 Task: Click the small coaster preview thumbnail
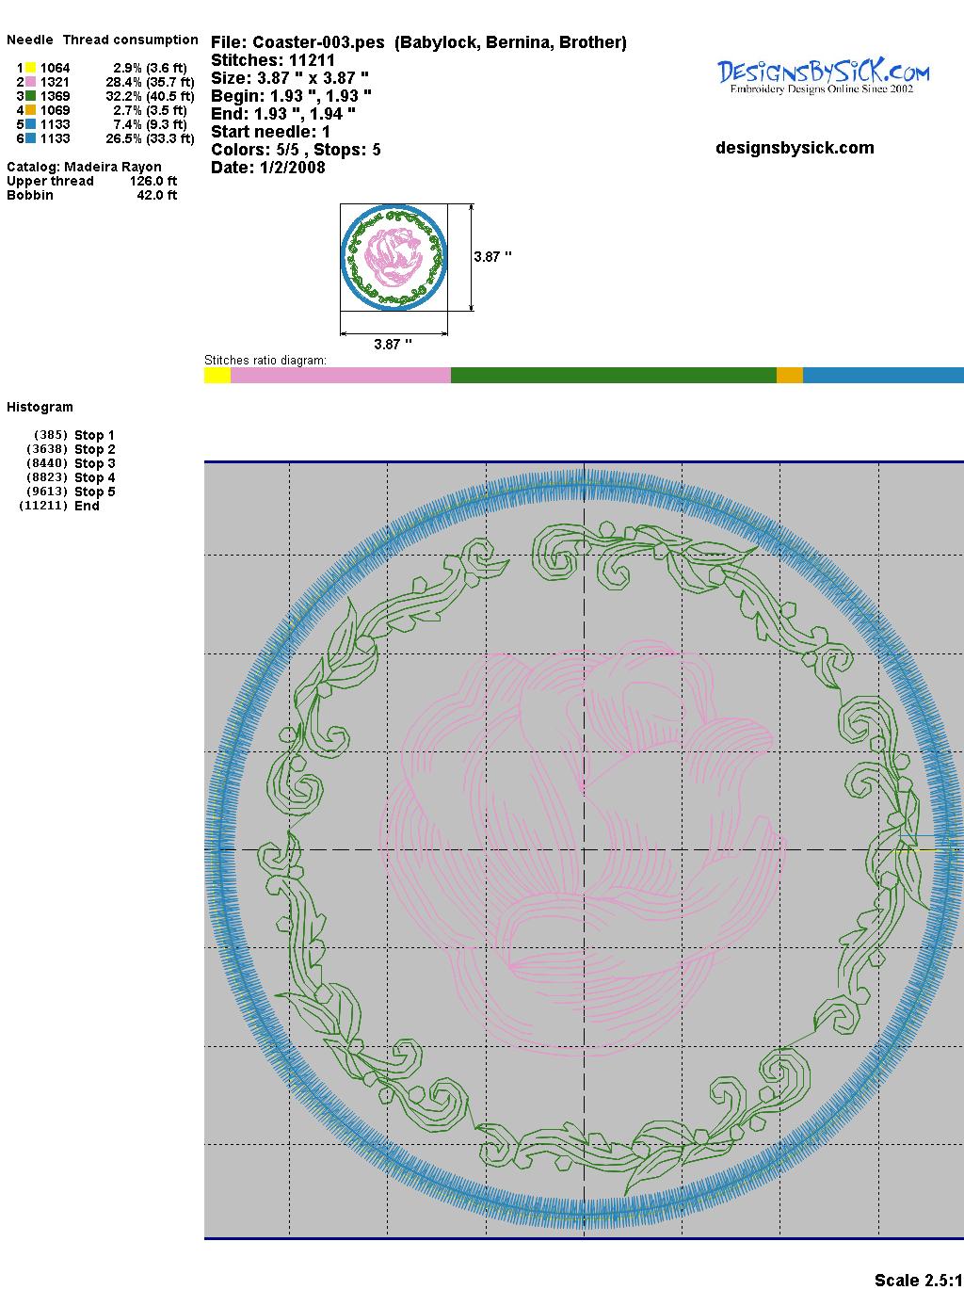394,256
